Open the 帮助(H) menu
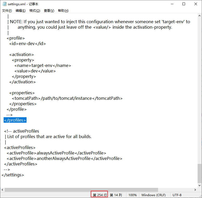This screenshot has width=202, height=198. 63,11
